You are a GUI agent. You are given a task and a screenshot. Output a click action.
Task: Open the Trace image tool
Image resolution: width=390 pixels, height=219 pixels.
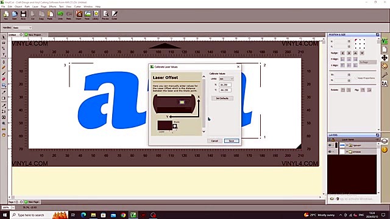click(x=87, y=15)
